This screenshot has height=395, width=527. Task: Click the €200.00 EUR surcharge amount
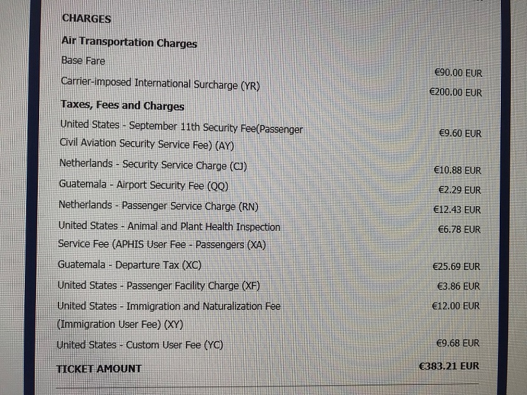click(455, 93)
